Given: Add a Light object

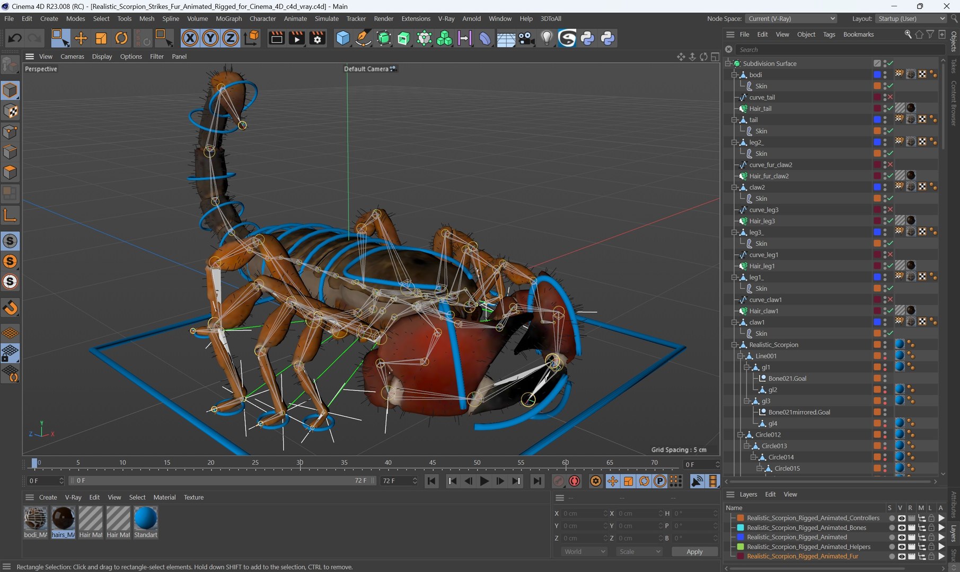Looking at the screenshot, I should [547, 38].
